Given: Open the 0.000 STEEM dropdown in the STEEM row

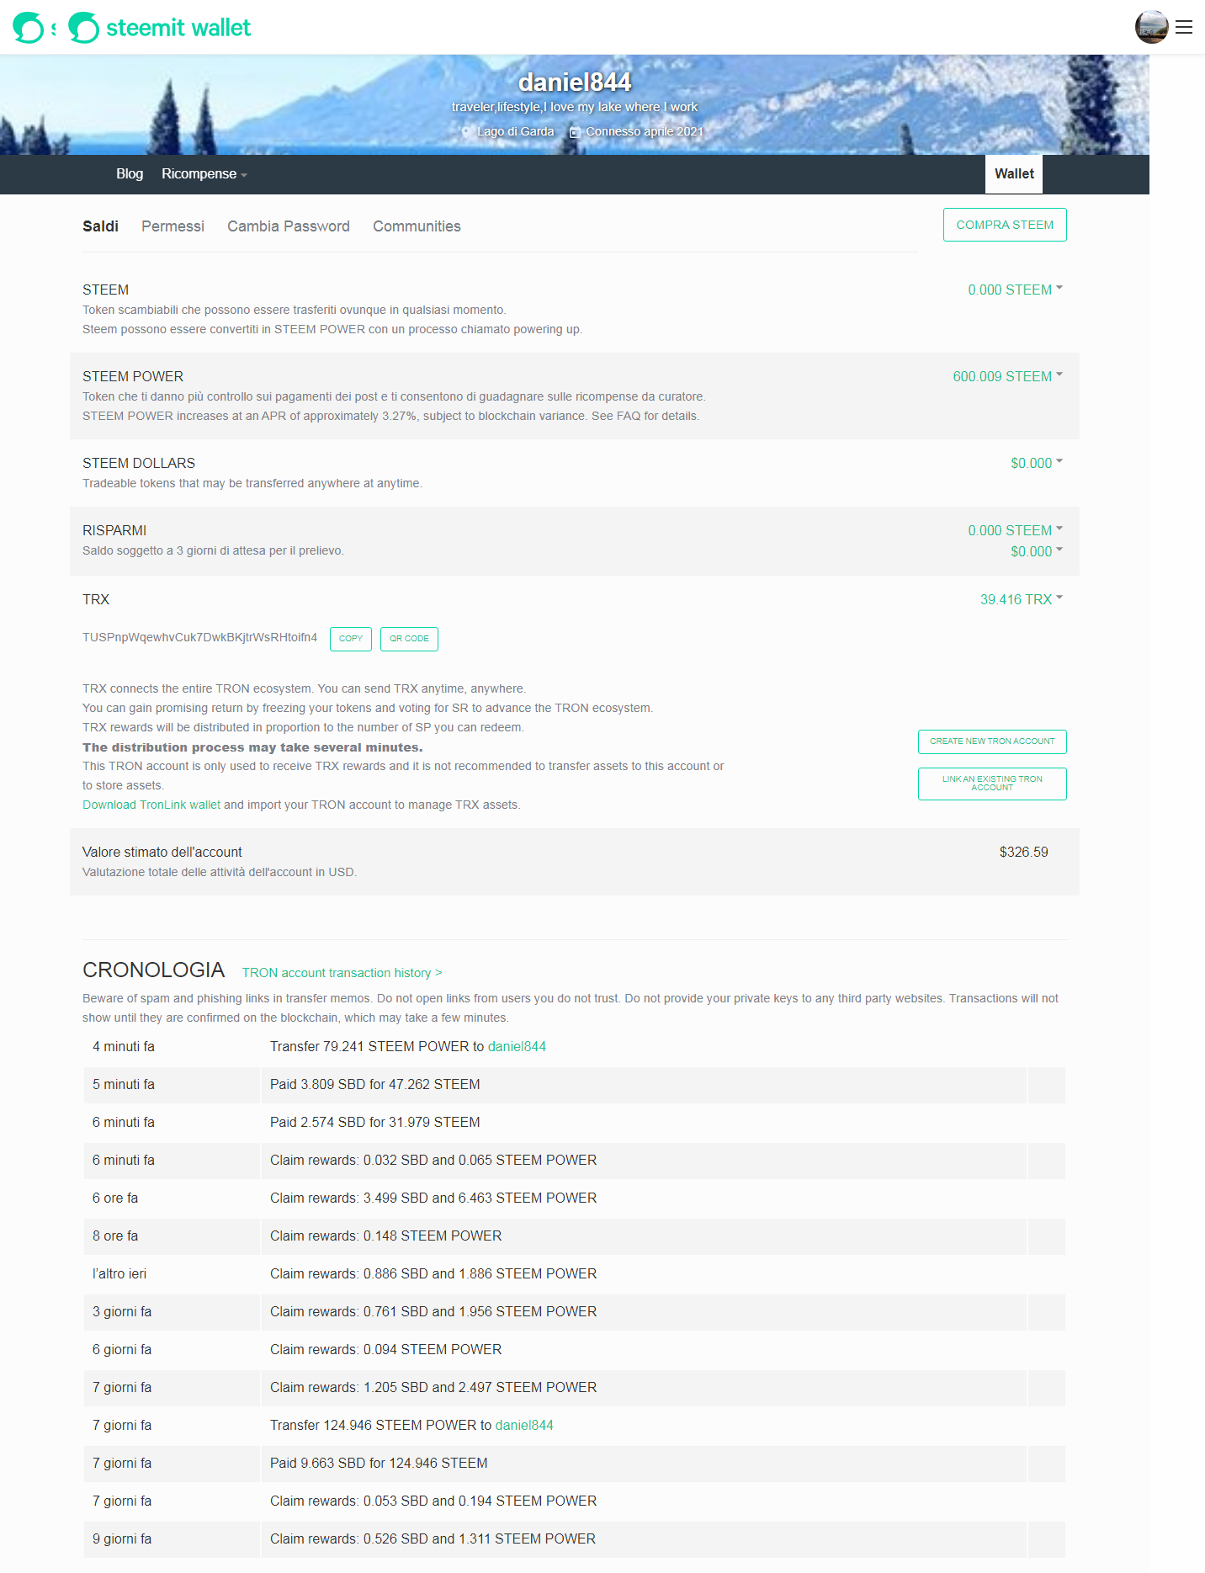Looking at the screenshot, I should click(1016, 290).
